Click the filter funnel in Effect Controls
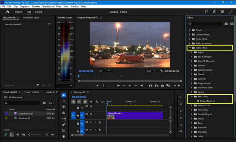The image size is (236, 142). point(38,86)
